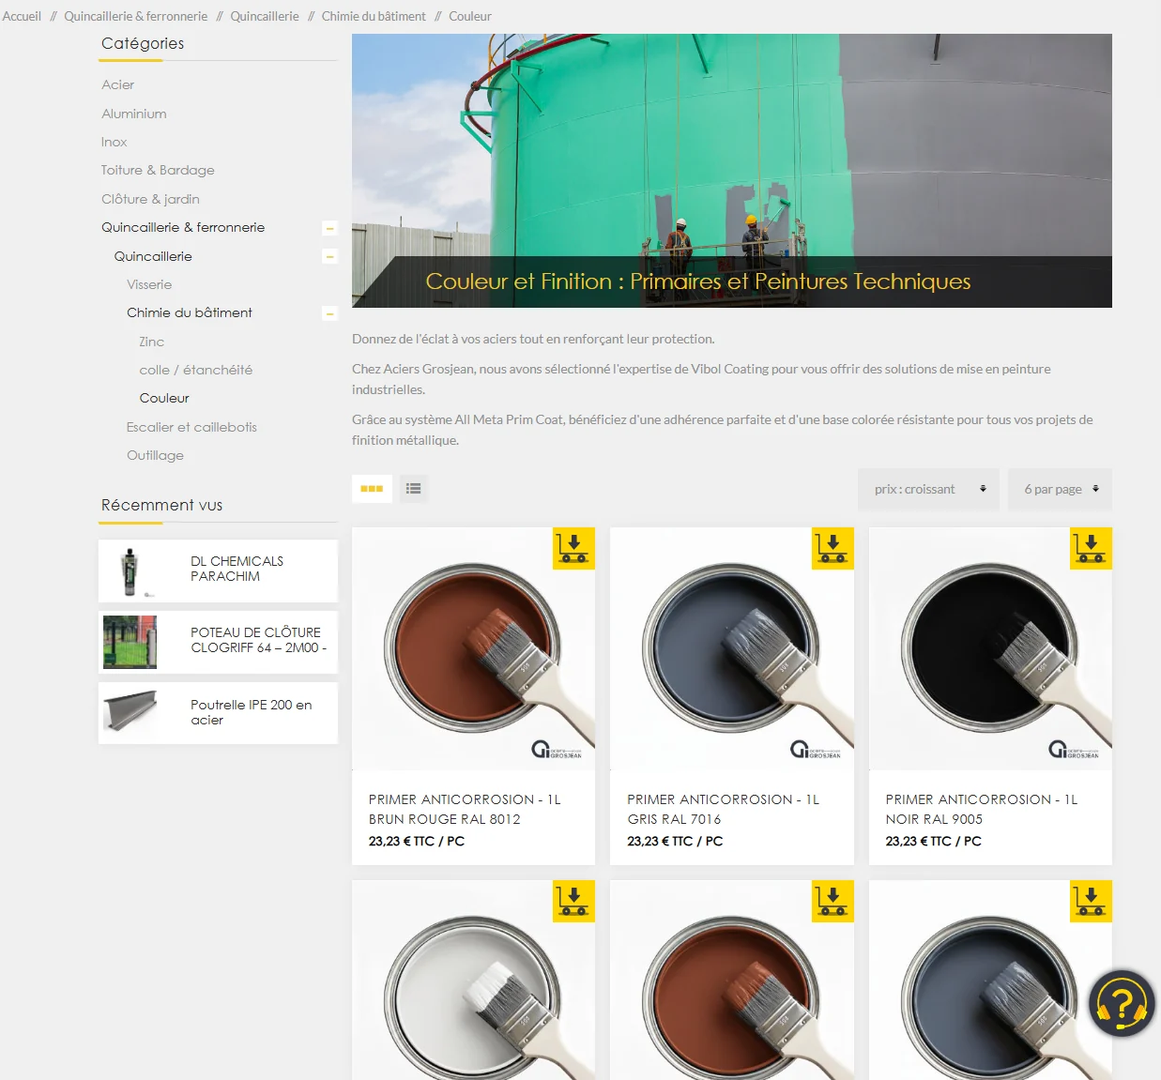The height and width of the screenshot is (1080, 1161).
Task: Select Aluminium category
Action: pos(134,114)
